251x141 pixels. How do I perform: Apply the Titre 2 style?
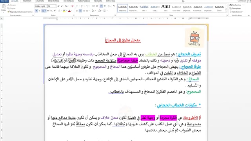tap(155, 8)
